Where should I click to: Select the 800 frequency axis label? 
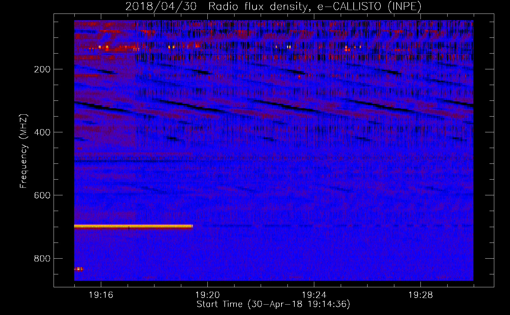[x=42, y=259]
